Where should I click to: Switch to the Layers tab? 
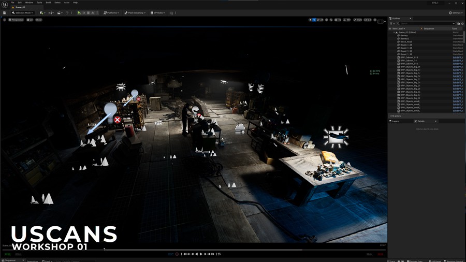[395, 121]
